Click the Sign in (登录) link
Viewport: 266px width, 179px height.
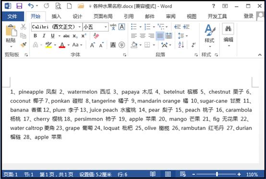[x=249, y=16]
